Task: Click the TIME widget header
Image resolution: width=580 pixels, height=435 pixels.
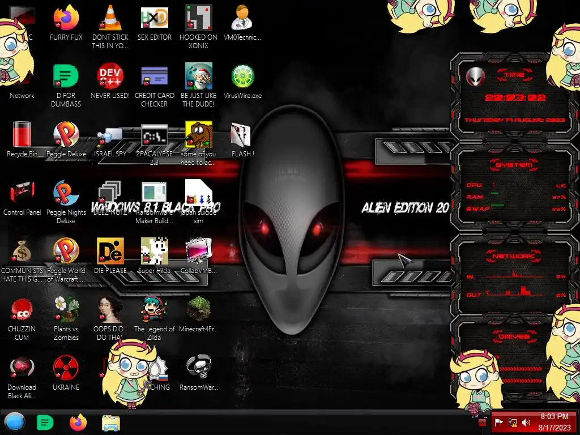Action: coord(514,75)
